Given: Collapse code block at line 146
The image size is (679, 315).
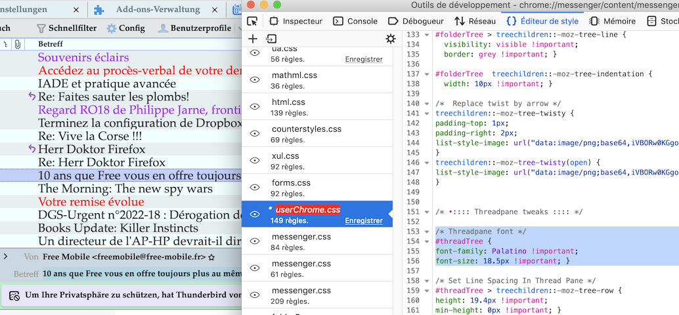Looking at the screenshot, I should tap(428, 163).
